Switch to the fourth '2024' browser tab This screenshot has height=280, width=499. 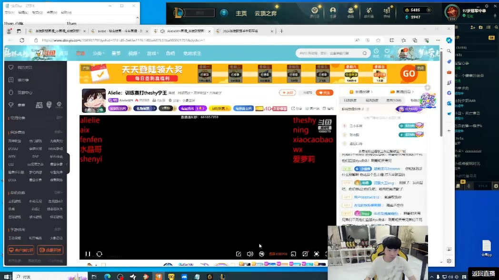(244, 31)
